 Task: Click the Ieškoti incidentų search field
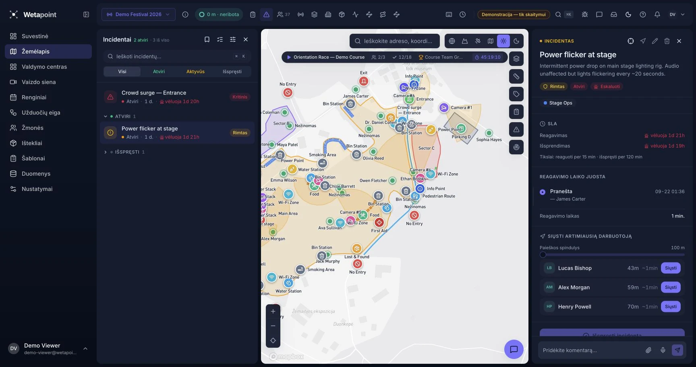(x=177, y=56)
